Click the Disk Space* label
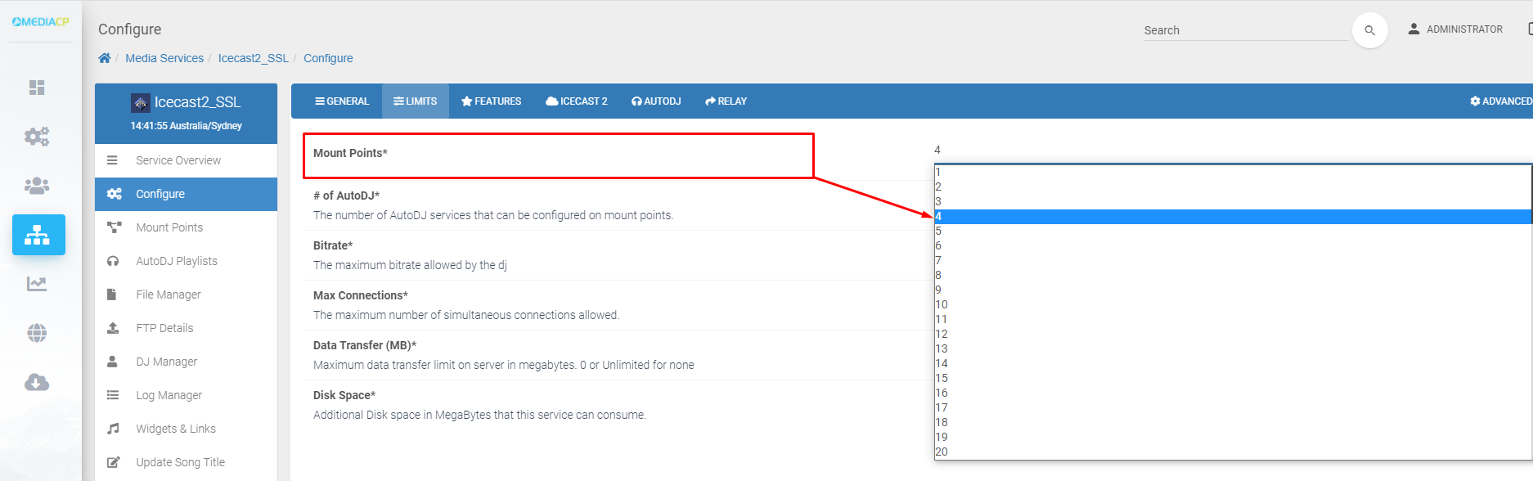This screenshot has height=481, width=1533. (x=344, y=395)
